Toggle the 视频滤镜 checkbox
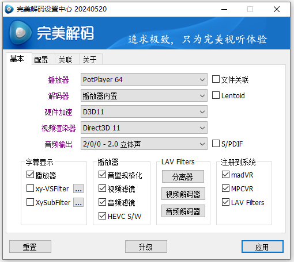 click(x=102, y=188)
